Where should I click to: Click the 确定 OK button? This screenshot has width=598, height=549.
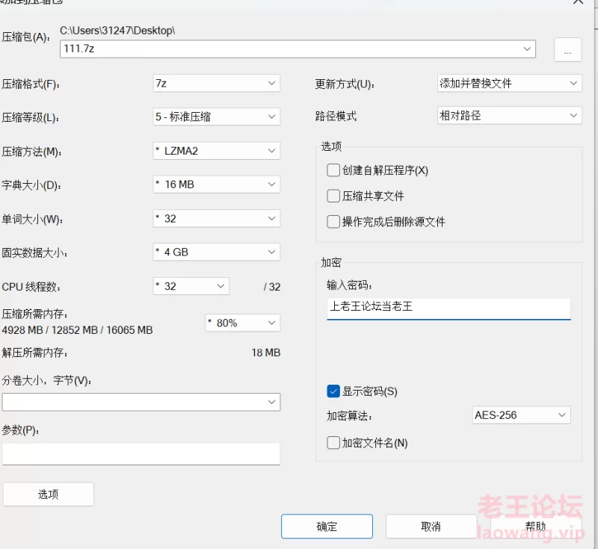[x=327, y=527]
